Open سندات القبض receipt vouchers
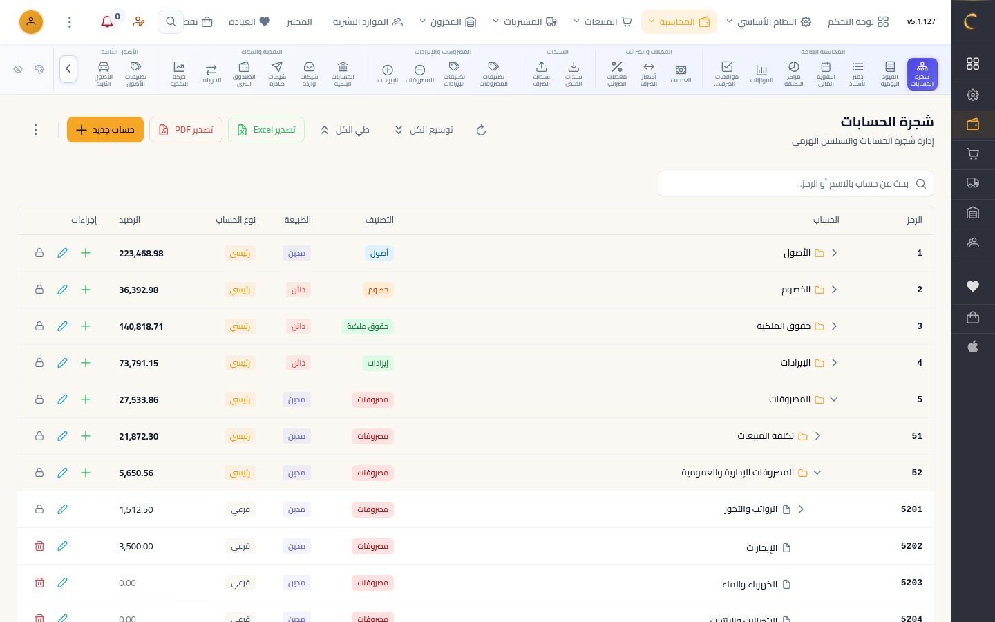 (574, 74)
